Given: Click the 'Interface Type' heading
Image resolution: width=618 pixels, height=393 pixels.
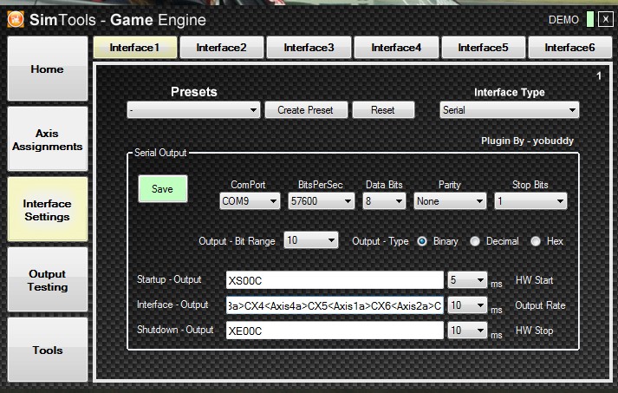Looking at the screenshot, I should (509, 92).
